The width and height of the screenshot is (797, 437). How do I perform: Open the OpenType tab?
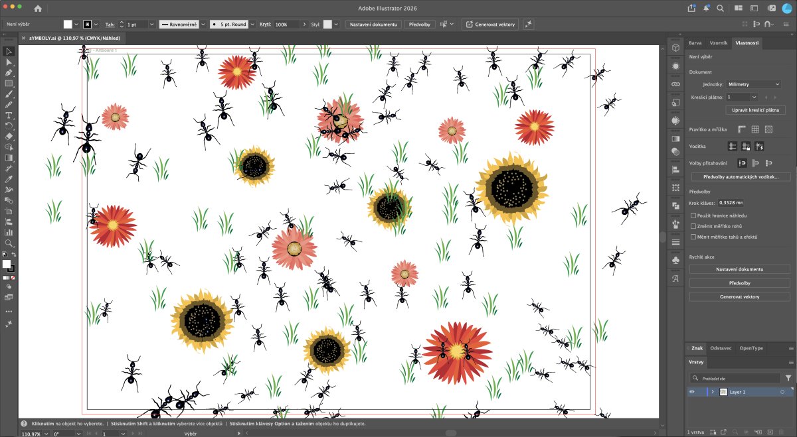pyautogui.click(x=751, y=347)
